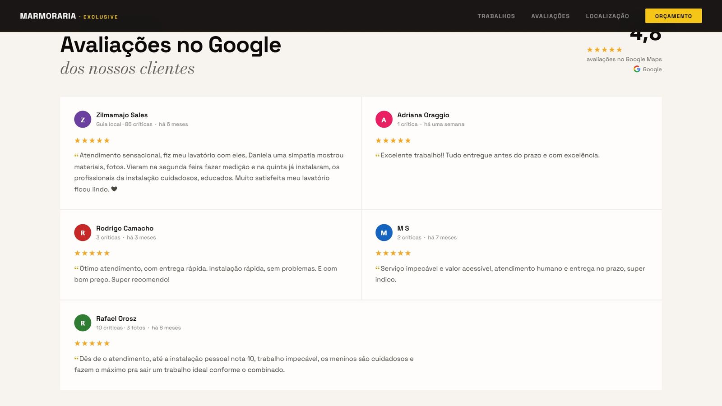Open the Localização nav link

[x=607, y=16]
